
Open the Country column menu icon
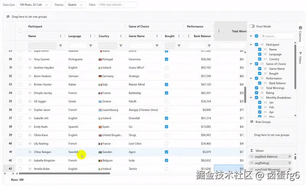[x=121, y=36]
